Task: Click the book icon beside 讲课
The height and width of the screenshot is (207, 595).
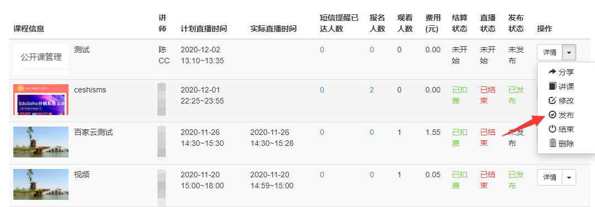Action: tap(552, 86)
